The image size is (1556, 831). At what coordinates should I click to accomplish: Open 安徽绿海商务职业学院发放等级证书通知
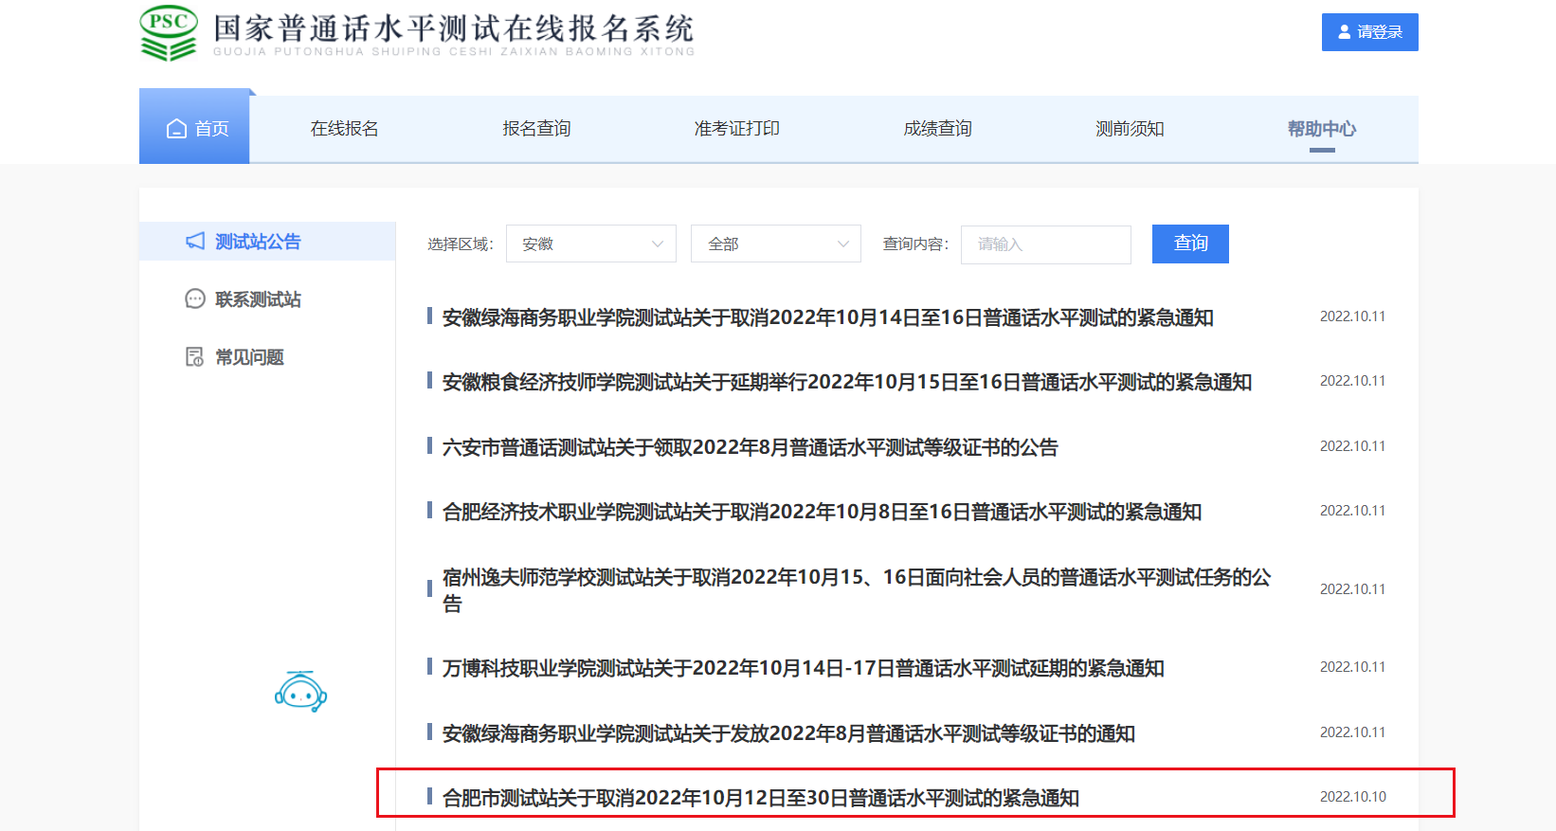pyautogui.click(x=788, y=733)
